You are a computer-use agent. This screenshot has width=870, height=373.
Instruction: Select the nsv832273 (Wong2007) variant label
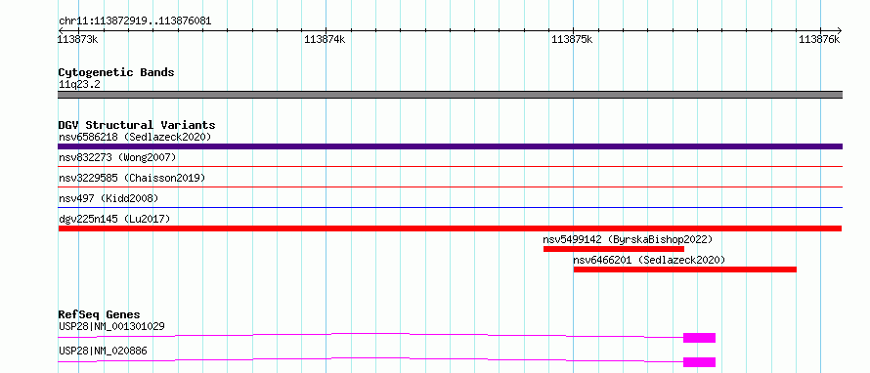pyautogui.click(x=117, y=158)
